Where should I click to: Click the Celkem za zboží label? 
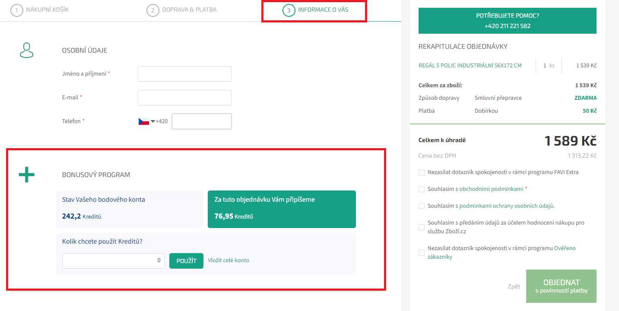point(440,86)
